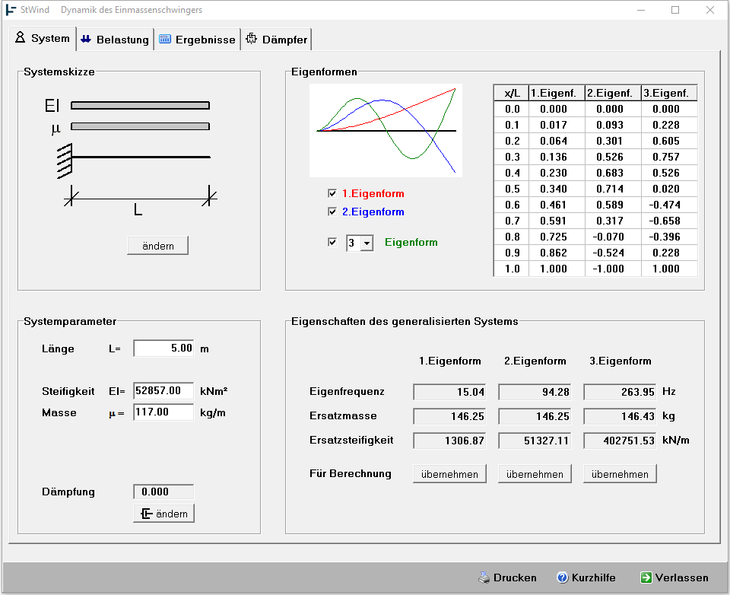This screenshot has height=595, width=730.
Task: Click the Dämpfung value field 0.000
Action: 163,492
